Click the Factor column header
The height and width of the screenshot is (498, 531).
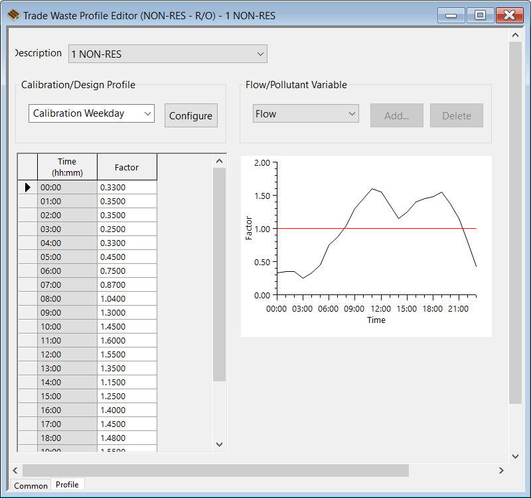click(127, 166)
